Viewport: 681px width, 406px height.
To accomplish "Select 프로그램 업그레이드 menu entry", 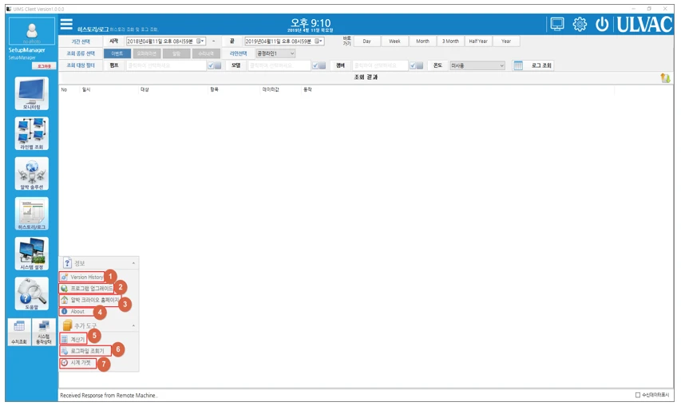I will tap(87, 288).
